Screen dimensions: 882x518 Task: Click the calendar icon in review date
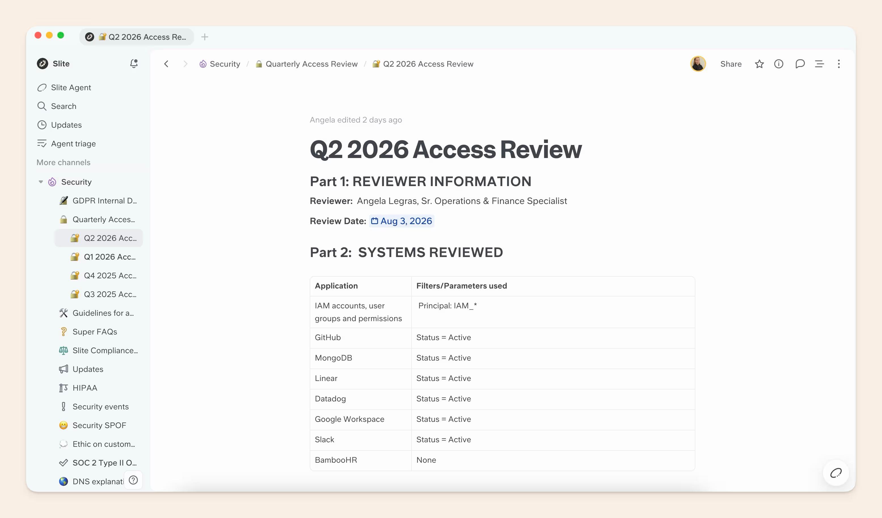375,221
